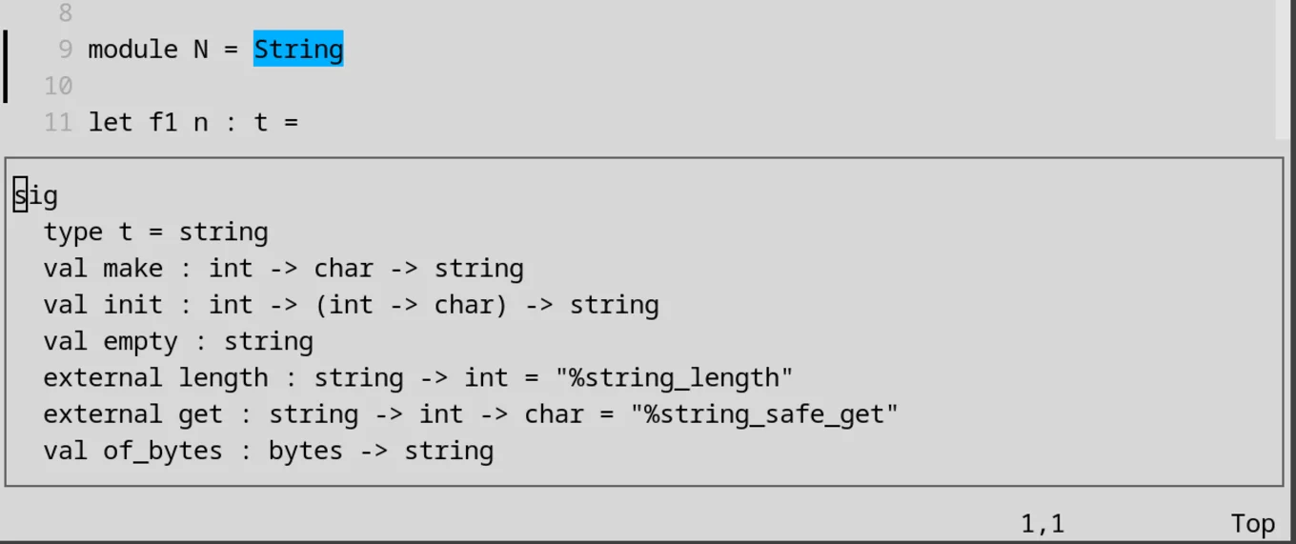Click the make value name in the signature
The width and height of the screenshot is (1296, 544).
point(132,269)
